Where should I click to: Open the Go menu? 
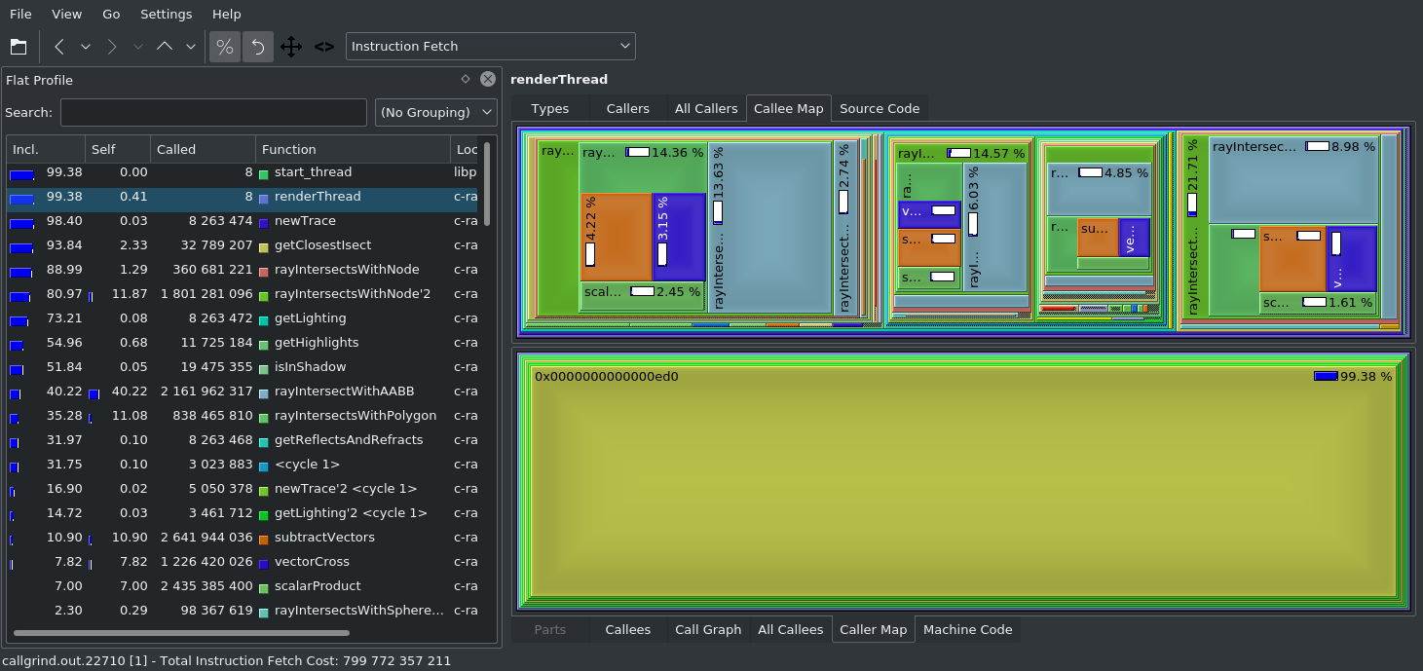coord(112,15)
